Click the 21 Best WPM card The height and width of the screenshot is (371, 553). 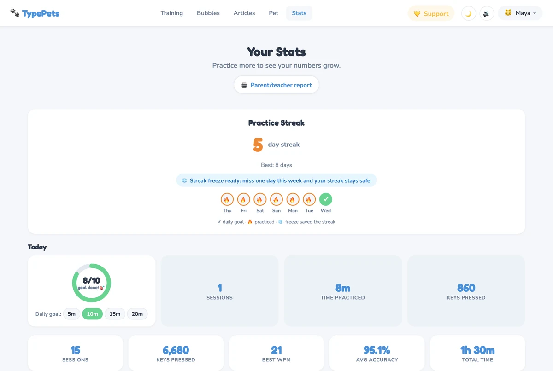[276, 353]
